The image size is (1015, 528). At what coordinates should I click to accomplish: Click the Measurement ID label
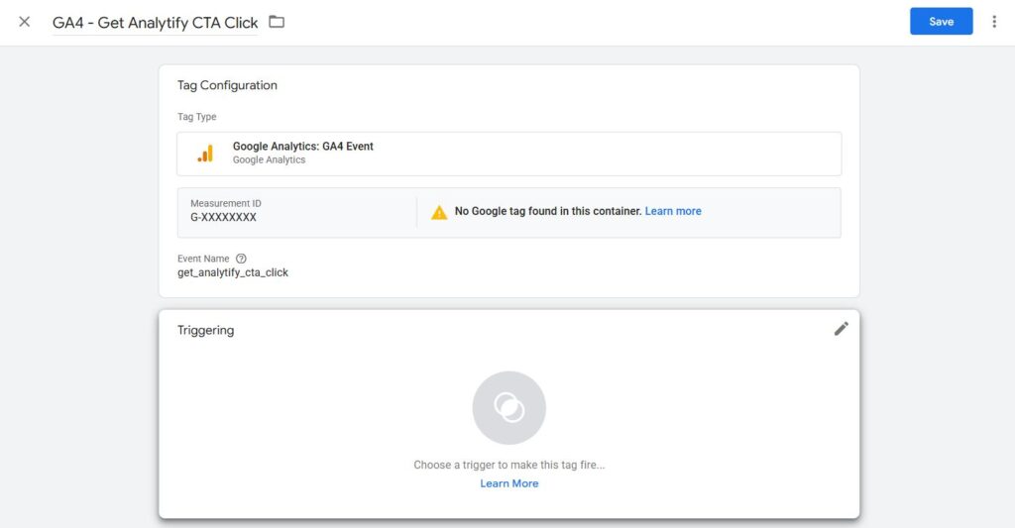225,203
